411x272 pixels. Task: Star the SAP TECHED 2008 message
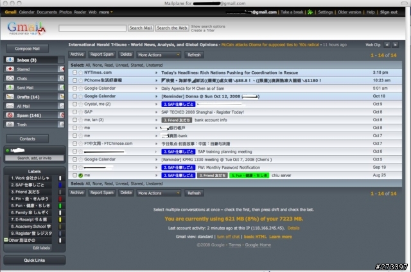tap(81, 112)
